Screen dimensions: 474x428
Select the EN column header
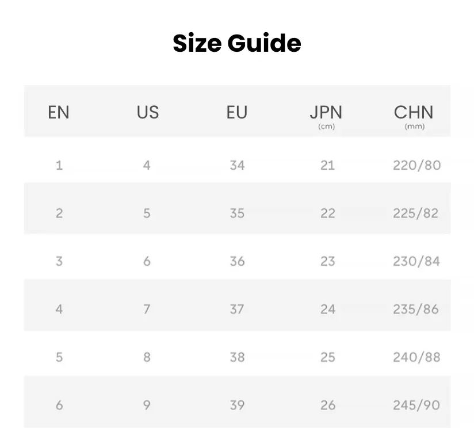pyautogui.click(x=59, y=112)
